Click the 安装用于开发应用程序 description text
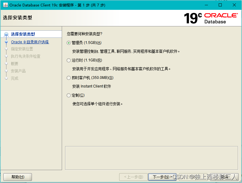 point(121,69)
